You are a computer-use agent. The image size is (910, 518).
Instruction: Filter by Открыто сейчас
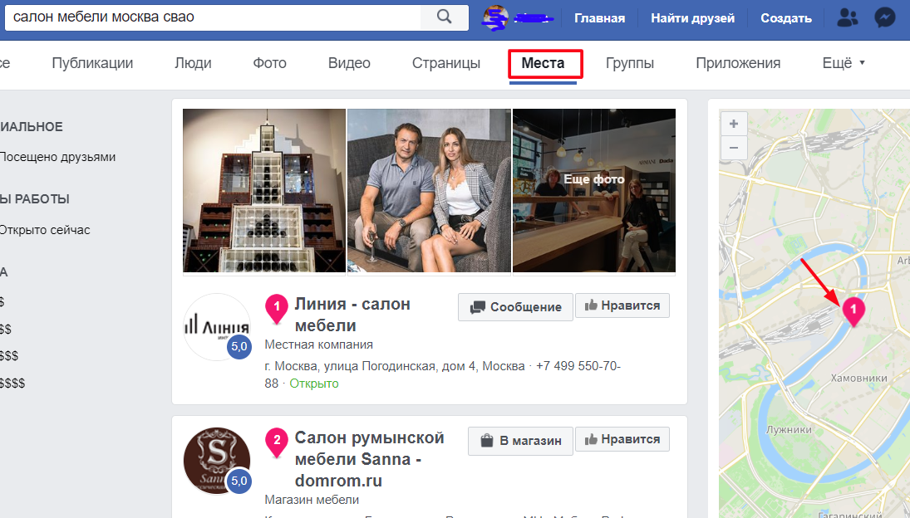44,230
